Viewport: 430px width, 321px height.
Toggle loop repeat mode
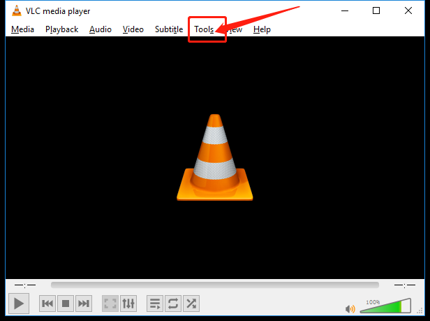click(173, 304)
